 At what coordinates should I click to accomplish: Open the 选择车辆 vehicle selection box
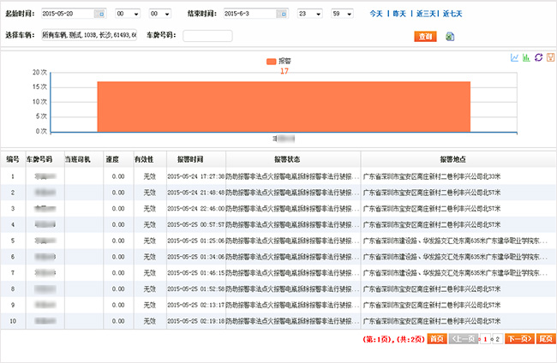pyautogui.click(x=89, y=35)
